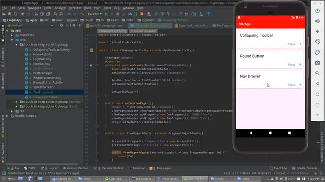The image size is (325, 182).
Task: Click the clock in system tray
Action: (x=314, y=179)
